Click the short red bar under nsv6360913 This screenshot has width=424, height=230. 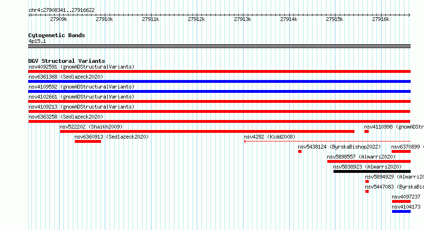point(88,141)
